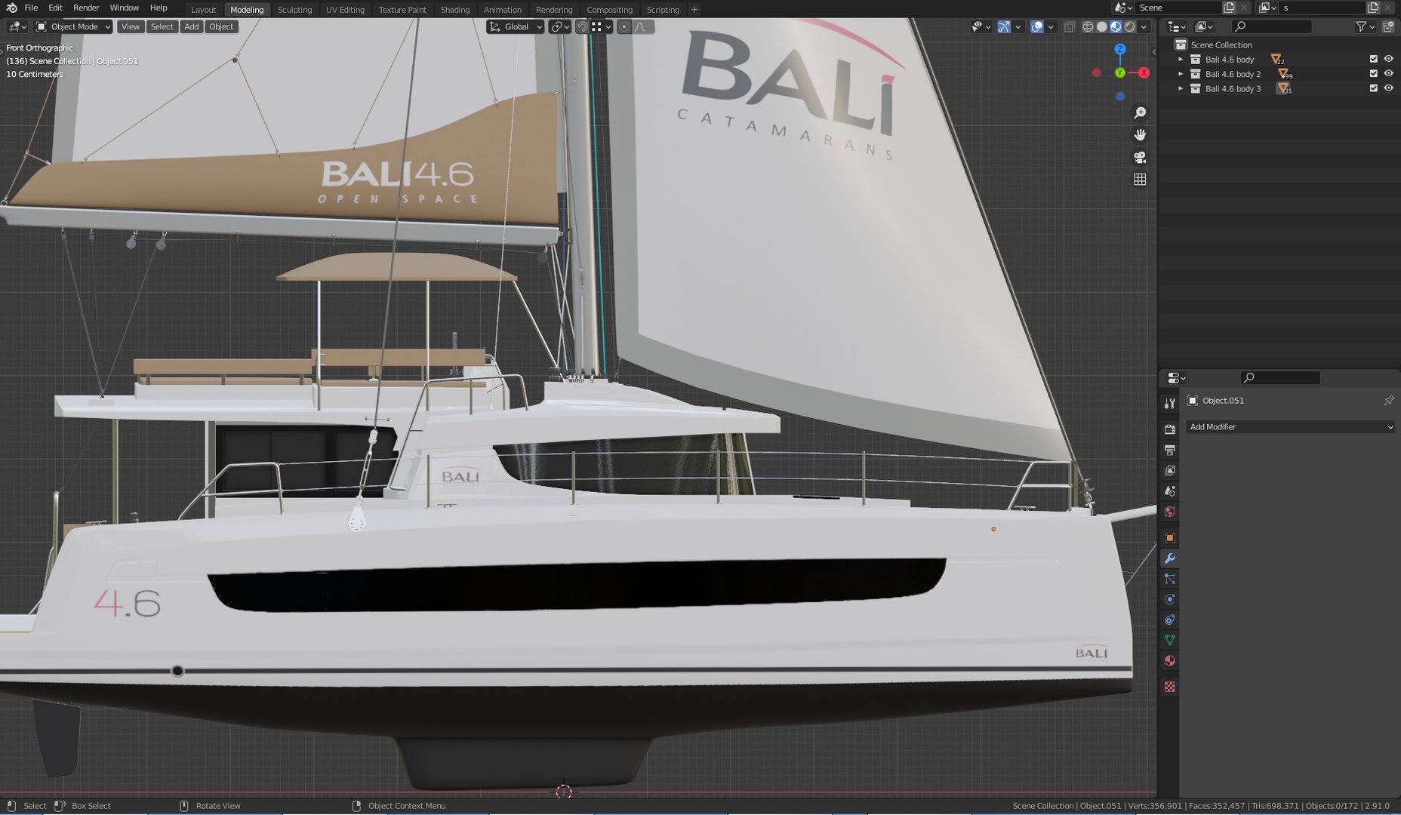Open the Output properties tab
This screenshot has width=1401, height=815.
click(1169, 451)
